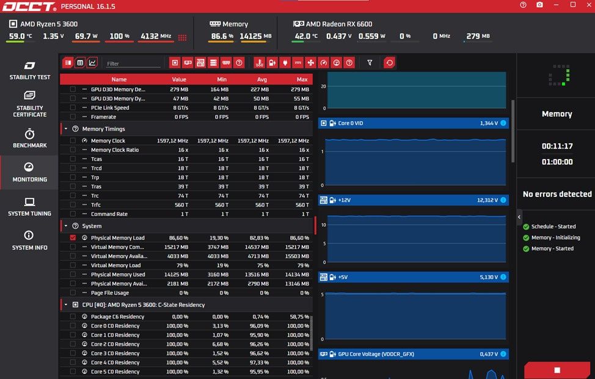Uncheck the Physical Memory Load checkbox
Image resolution: width=595 pixels, height=379 pixels.
(73, 238)
